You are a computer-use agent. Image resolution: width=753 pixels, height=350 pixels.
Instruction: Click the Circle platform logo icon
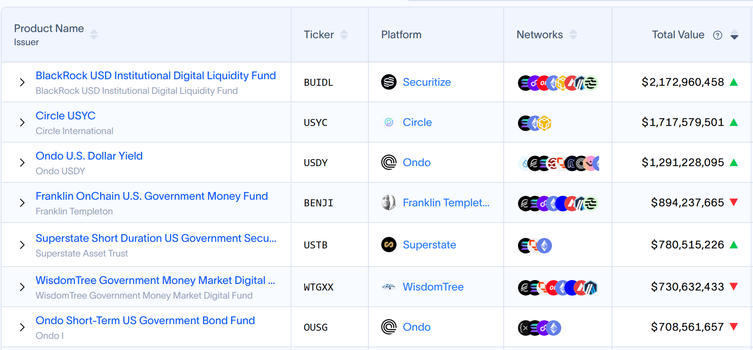388,122
